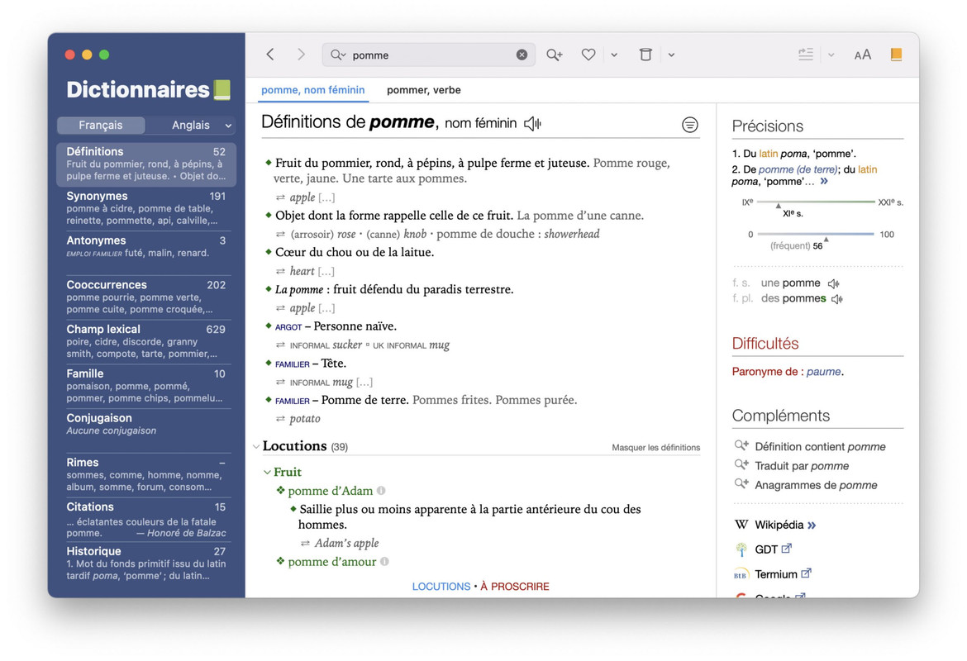Follow the pomme (de terre) etymology link
Viewport: 967px width, 661px height.
[x=798, y=169]
